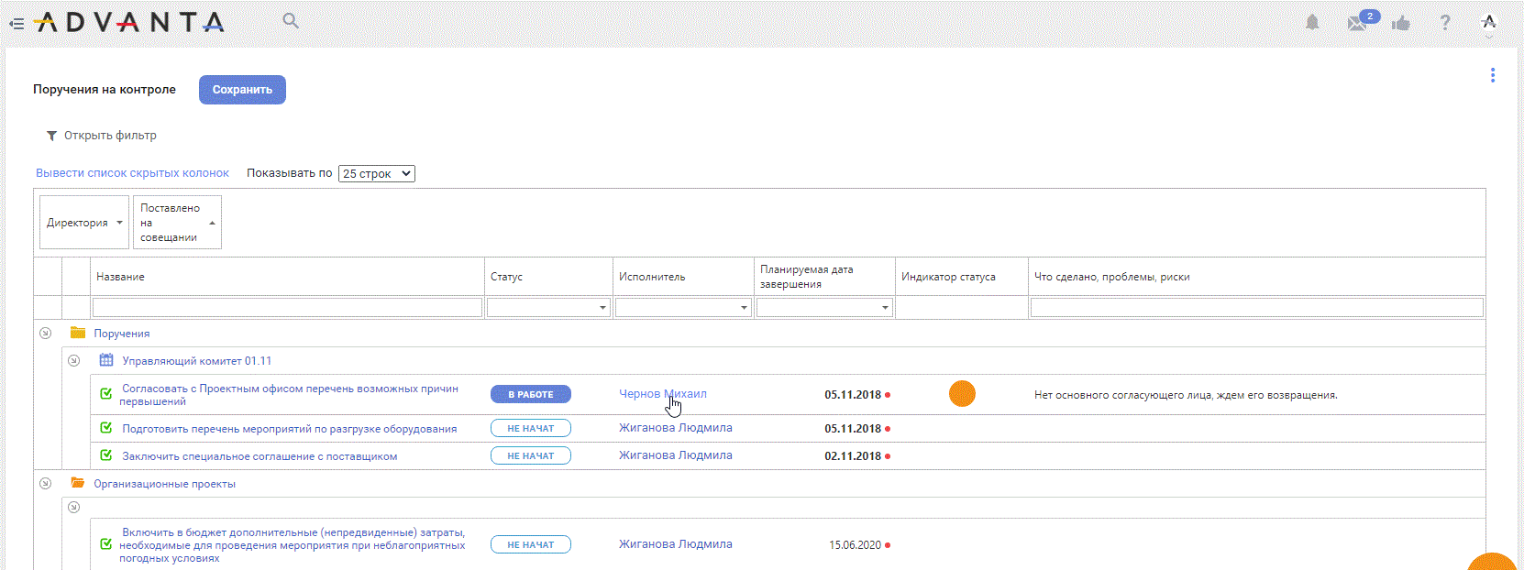1524x570 pixels.
Task: Open Жиганова Людмила link in Подготовить перечень row
Action: click(676, 428)
